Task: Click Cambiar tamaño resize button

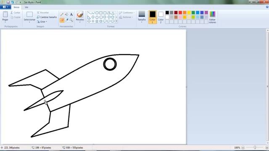Action: tap(47, 17)
